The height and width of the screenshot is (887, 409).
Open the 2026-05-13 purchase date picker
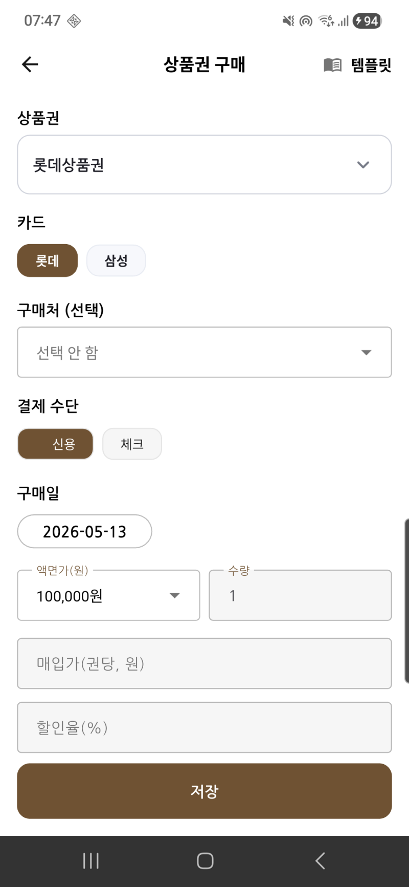84,531
